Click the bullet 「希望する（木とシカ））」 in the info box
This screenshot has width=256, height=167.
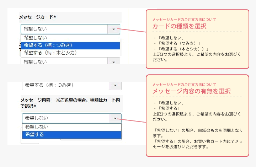pos(181,49)
